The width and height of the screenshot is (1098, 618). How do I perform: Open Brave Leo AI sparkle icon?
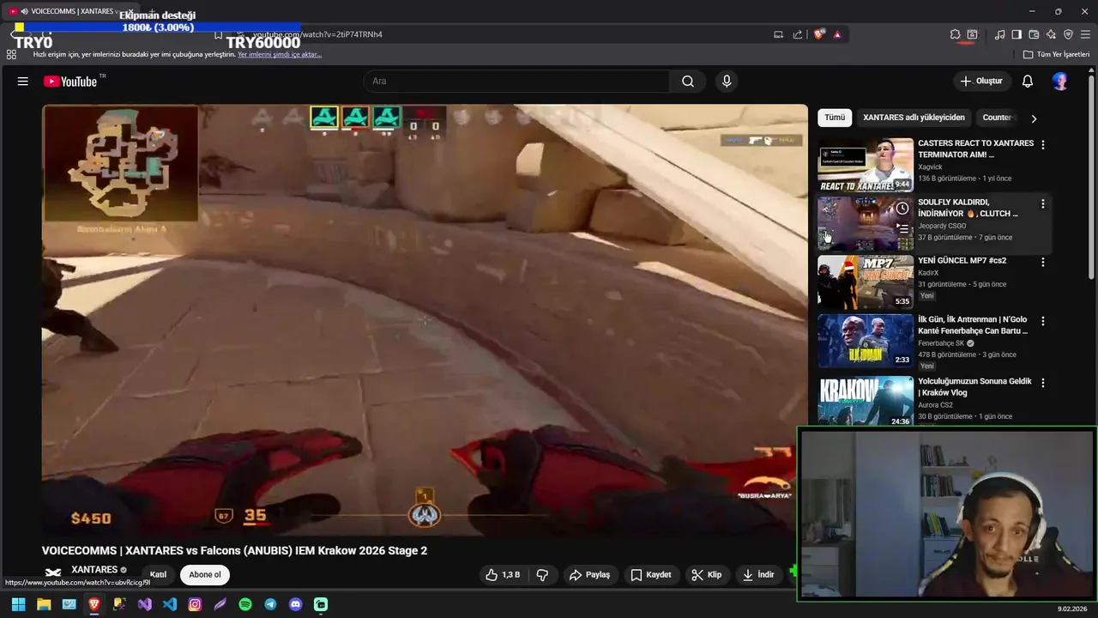tap(1051, 34)
